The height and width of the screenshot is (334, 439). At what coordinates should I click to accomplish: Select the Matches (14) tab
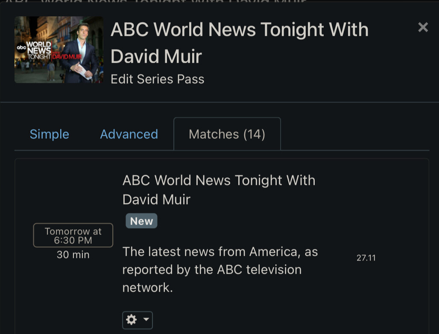pyautogui.click(x=227, y=134)
